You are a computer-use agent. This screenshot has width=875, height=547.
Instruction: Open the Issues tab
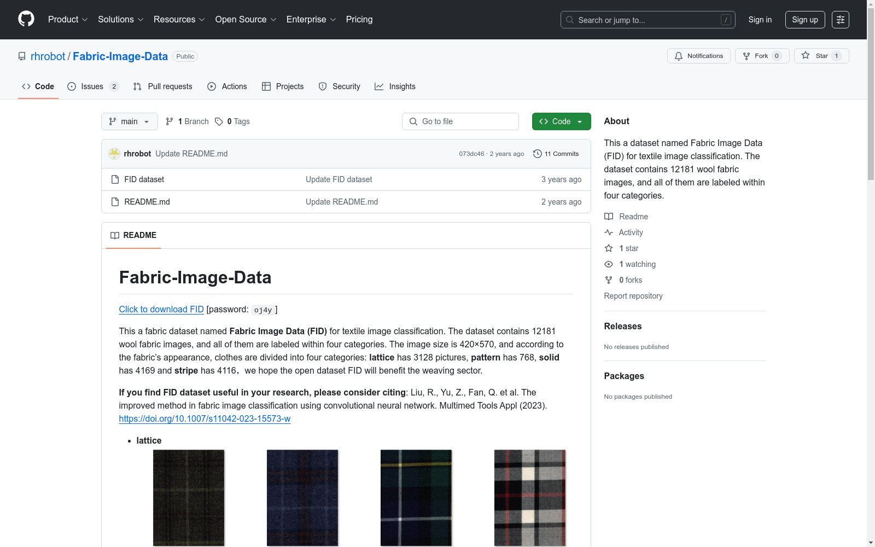[93, 86]
